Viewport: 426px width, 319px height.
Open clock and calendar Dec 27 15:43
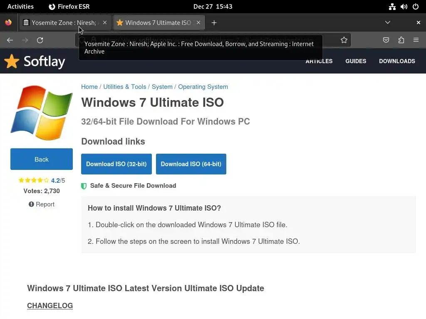click(x=213, y=7)
